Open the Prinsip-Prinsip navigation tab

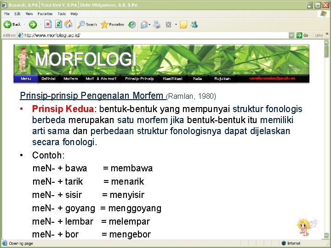[139, 79]
